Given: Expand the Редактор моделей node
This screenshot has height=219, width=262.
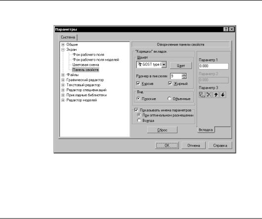Looking at the screenshot, I should [x=63, y=100].
